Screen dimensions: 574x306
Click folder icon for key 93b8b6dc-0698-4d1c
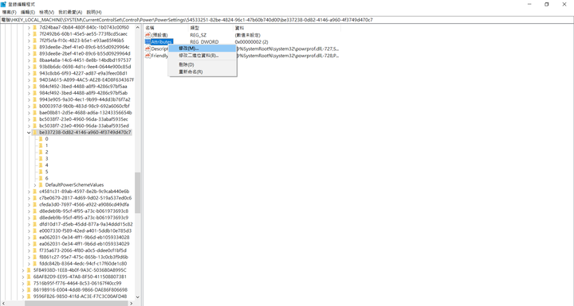[35, 67]
